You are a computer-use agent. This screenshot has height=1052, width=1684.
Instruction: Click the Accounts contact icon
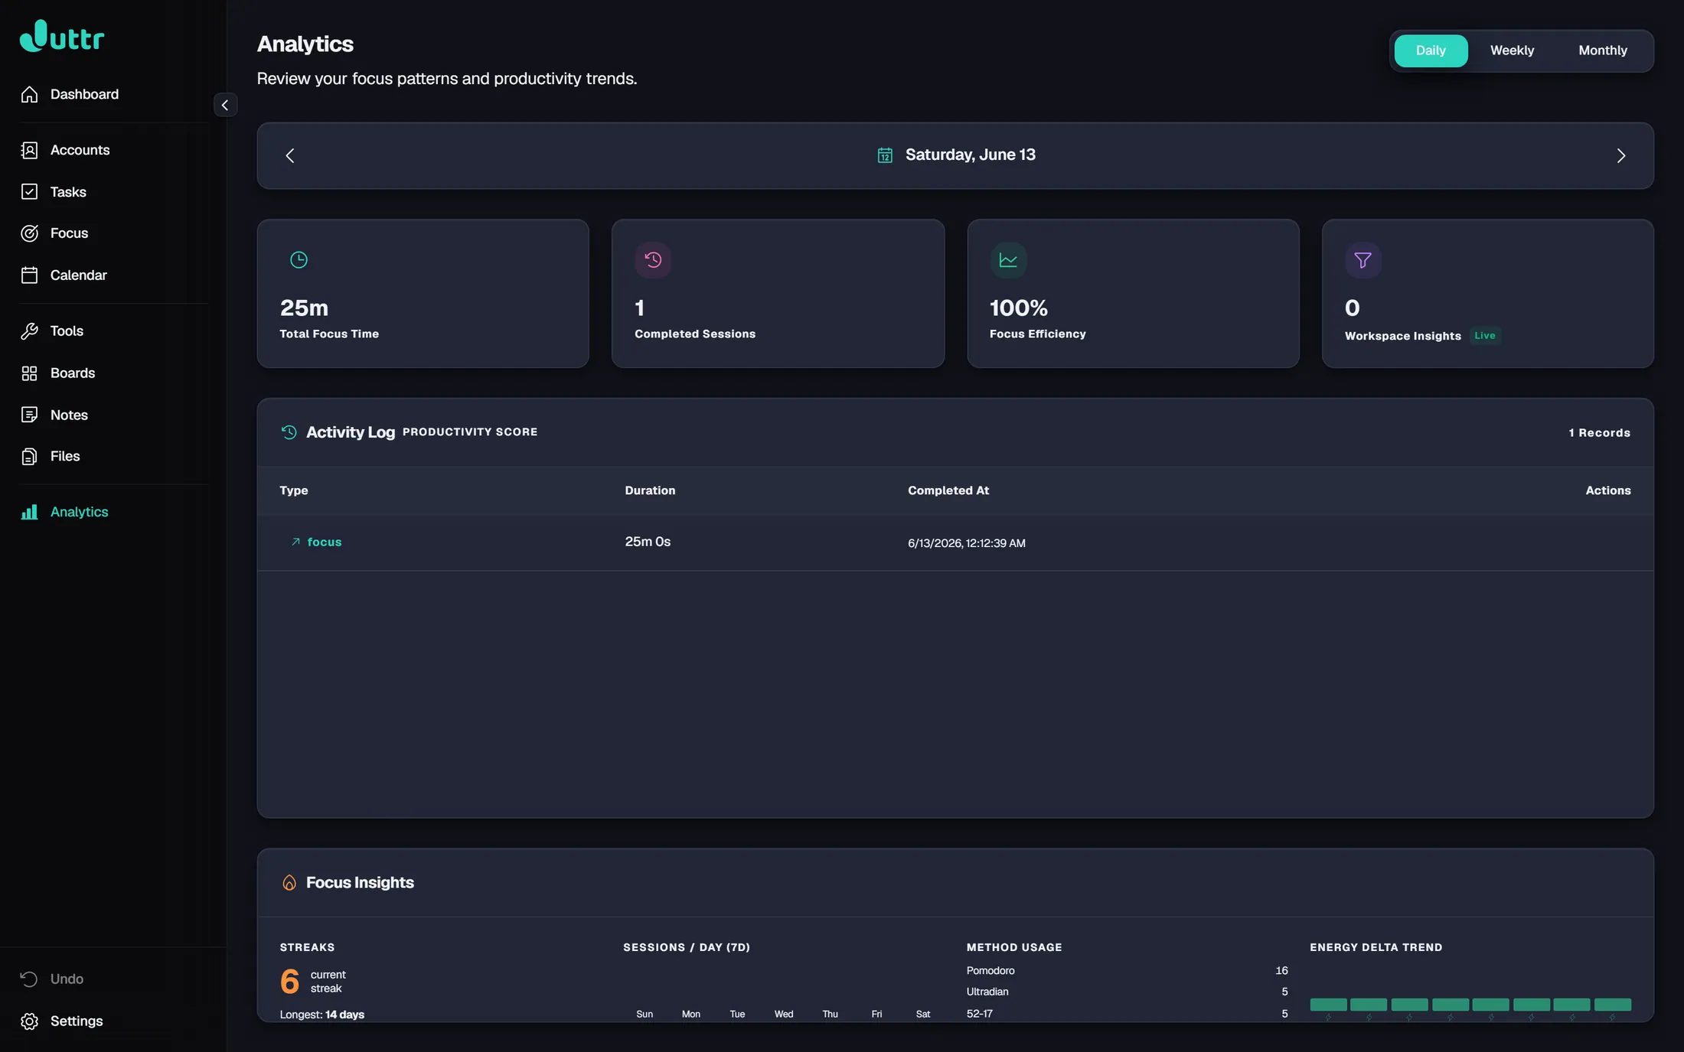click(29, 150)
